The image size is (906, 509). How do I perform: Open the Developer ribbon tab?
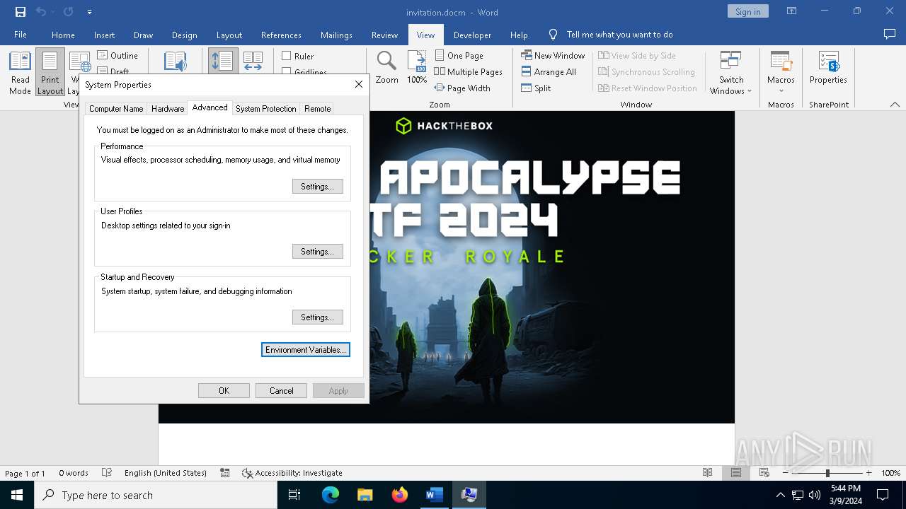pyautogui.click(x=472, y=35)
